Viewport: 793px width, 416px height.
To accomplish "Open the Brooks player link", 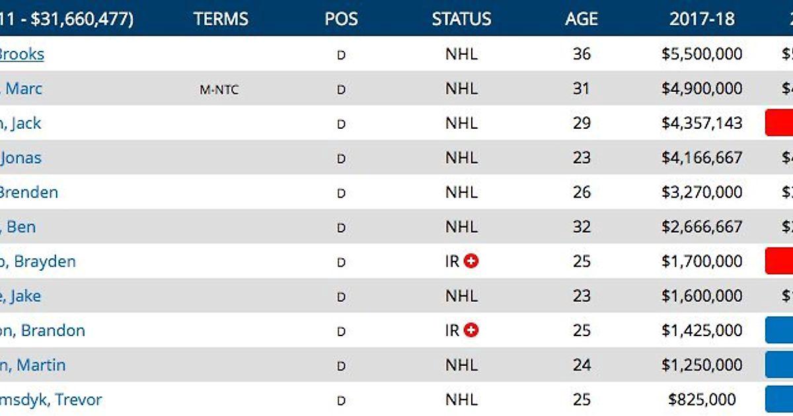I will [22, 54].
